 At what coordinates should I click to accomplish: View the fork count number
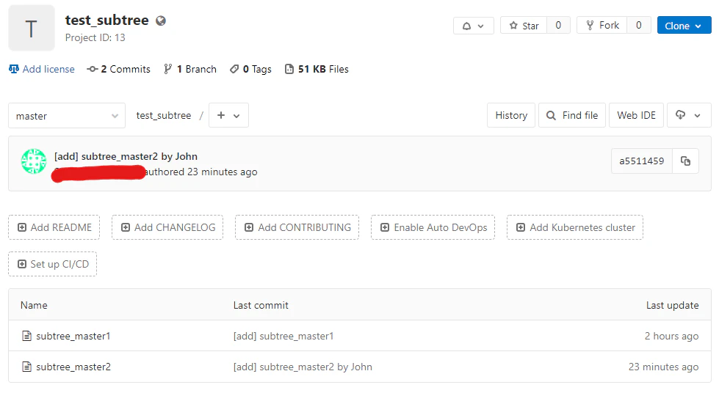638,26
